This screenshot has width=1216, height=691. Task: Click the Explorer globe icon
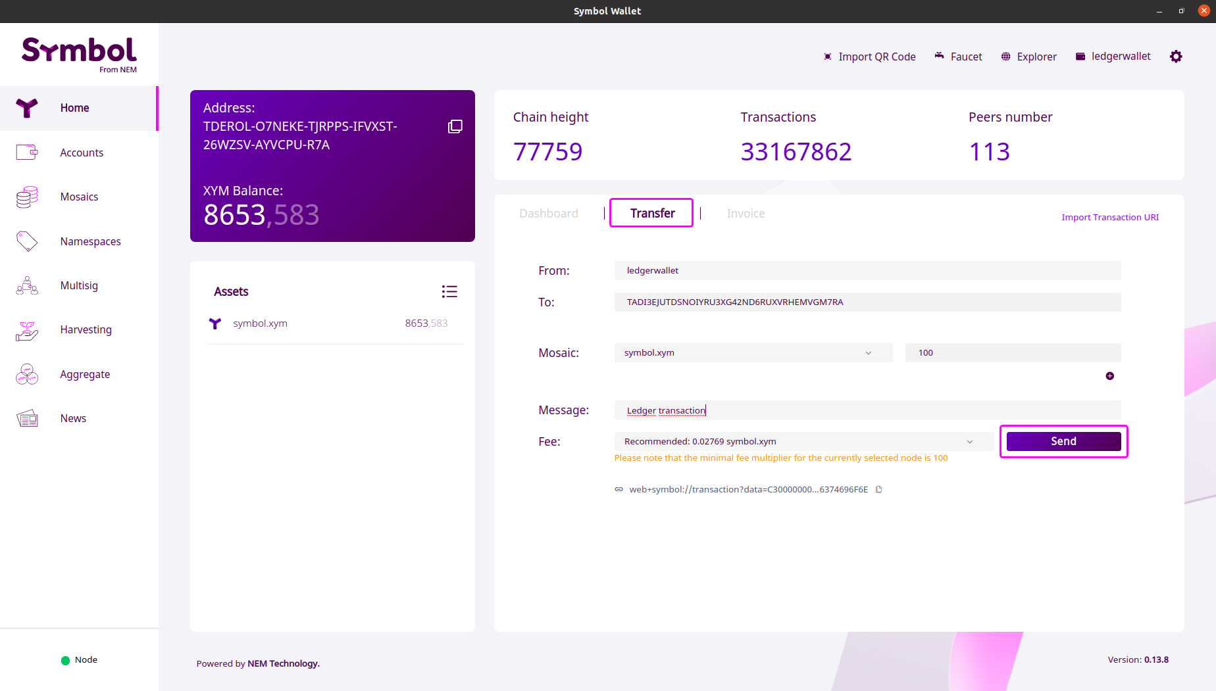(1006, 57)
